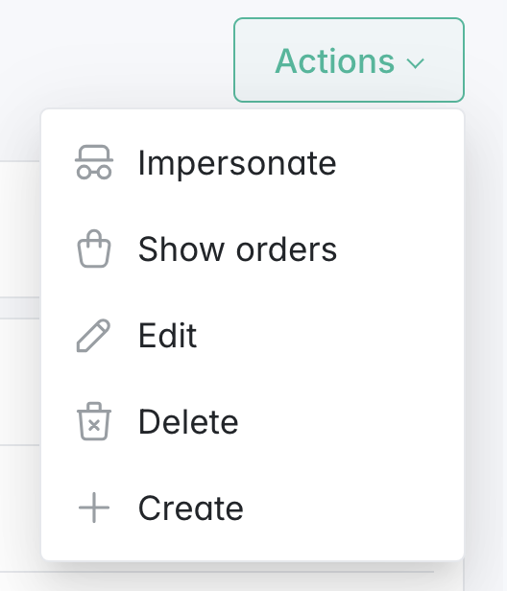This screenshot has width=507, height=591.
Task: Select Create in the Actions dropdown
Action: [x=253, y=508]
